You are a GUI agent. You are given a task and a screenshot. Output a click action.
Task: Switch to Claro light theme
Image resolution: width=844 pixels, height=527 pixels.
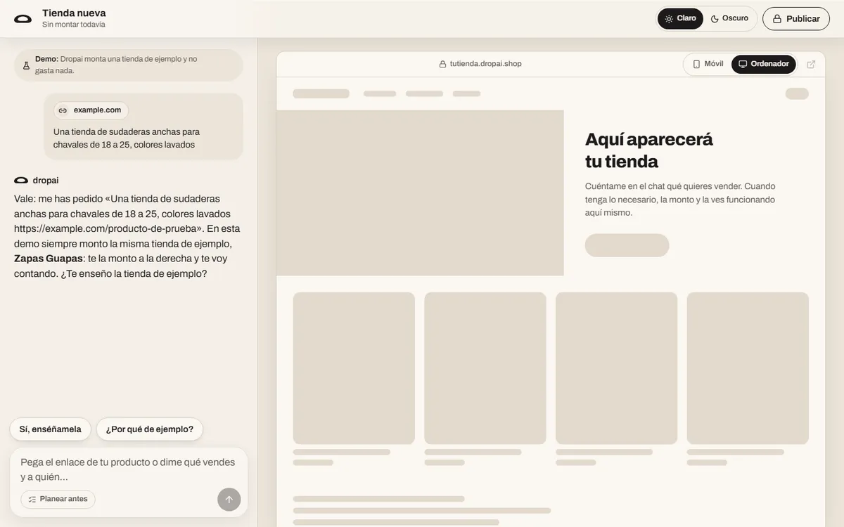click(680, 18)
